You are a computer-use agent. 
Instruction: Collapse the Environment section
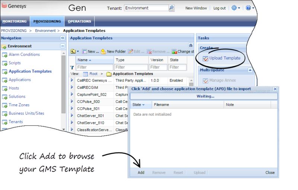click(x=63, y=46)
